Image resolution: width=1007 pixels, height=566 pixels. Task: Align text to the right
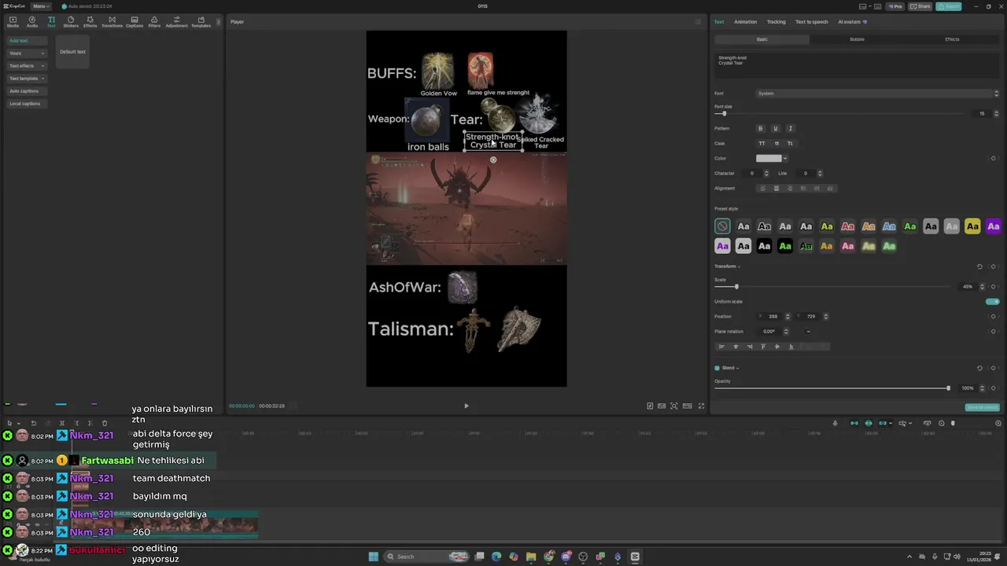click(x=789, y=189)
